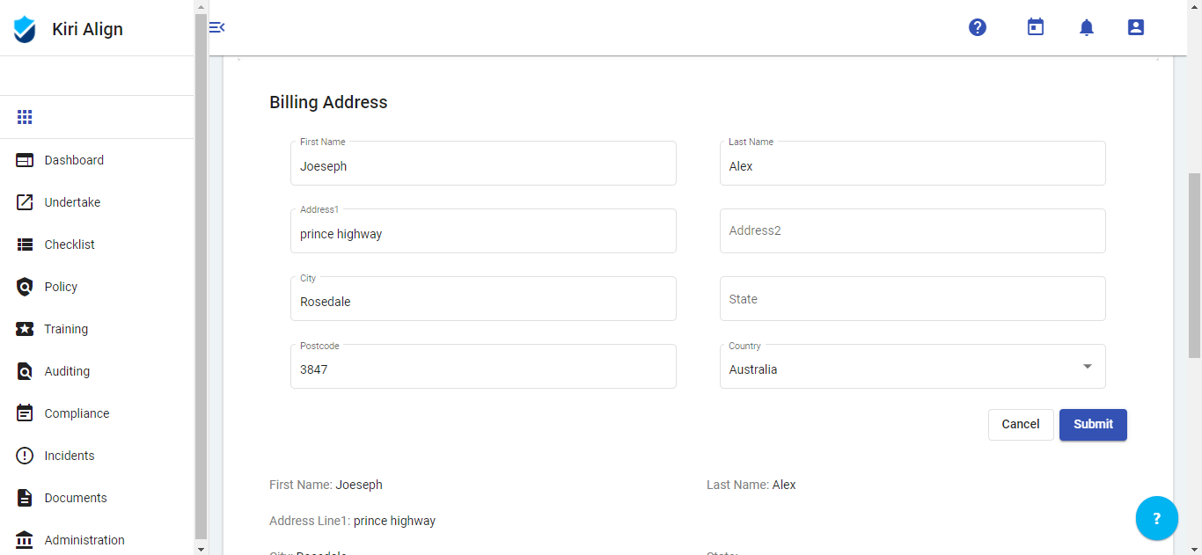Cancel the billing address edit
1202x555 pixels.
(1021, 425)
